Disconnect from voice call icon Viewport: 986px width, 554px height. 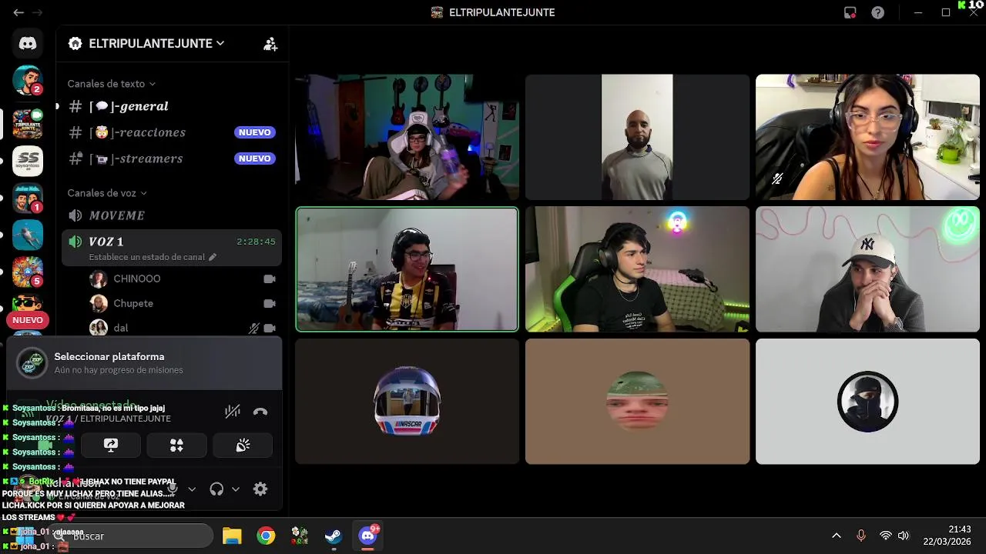click(x=260, y=412)
